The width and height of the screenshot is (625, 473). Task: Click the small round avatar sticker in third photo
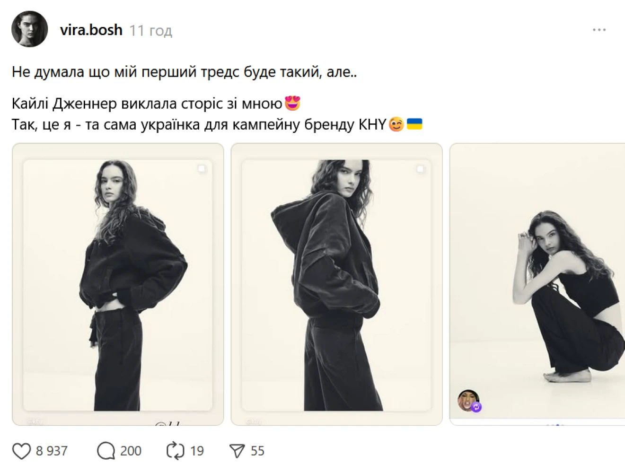(x=468, y=401)
